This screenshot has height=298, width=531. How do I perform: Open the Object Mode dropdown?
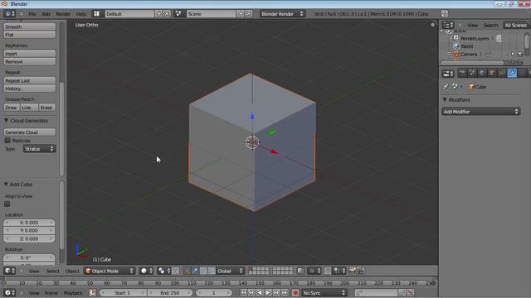pos(110,271)
